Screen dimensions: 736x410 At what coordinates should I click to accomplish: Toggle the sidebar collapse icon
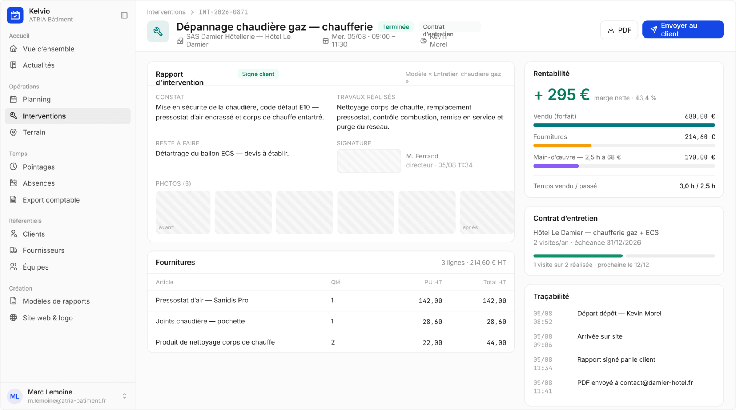[124, 15]
